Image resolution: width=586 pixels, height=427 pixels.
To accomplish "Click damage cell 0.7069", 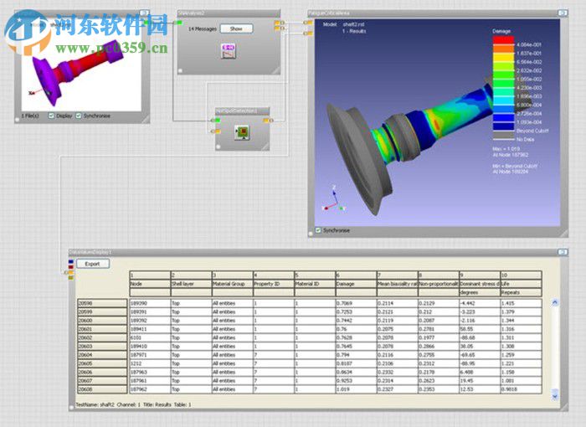I will tap(356, 303).
